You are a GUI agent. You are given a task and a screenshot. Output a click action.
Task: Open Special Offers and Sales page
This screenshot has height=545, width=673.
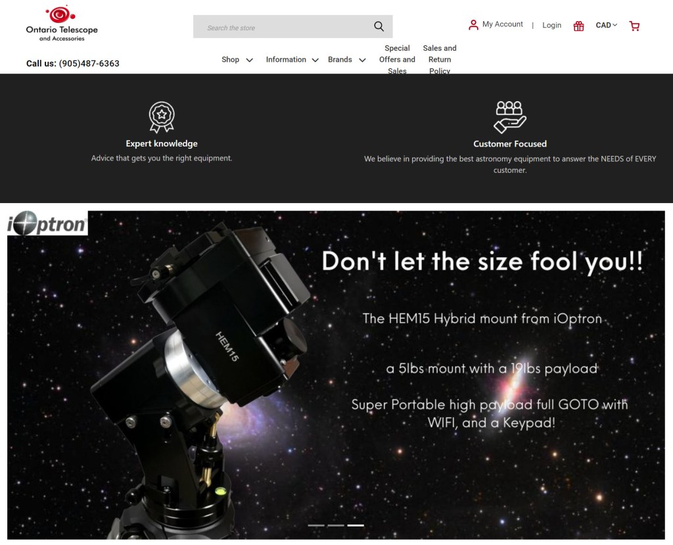coord(397,59)
